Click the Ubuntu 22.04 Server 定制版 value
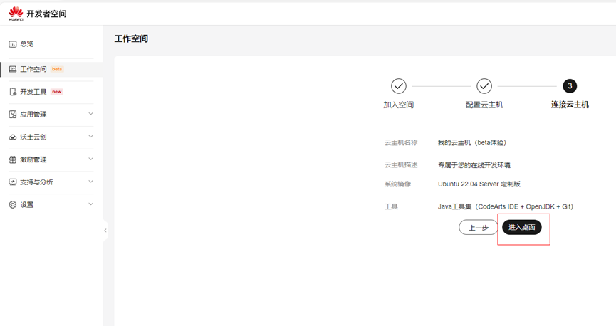 click(479, 184)
